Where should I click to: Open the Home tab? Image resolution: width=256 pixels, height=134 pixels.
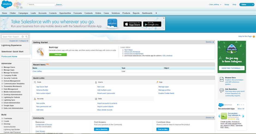[x=4, y=13]
